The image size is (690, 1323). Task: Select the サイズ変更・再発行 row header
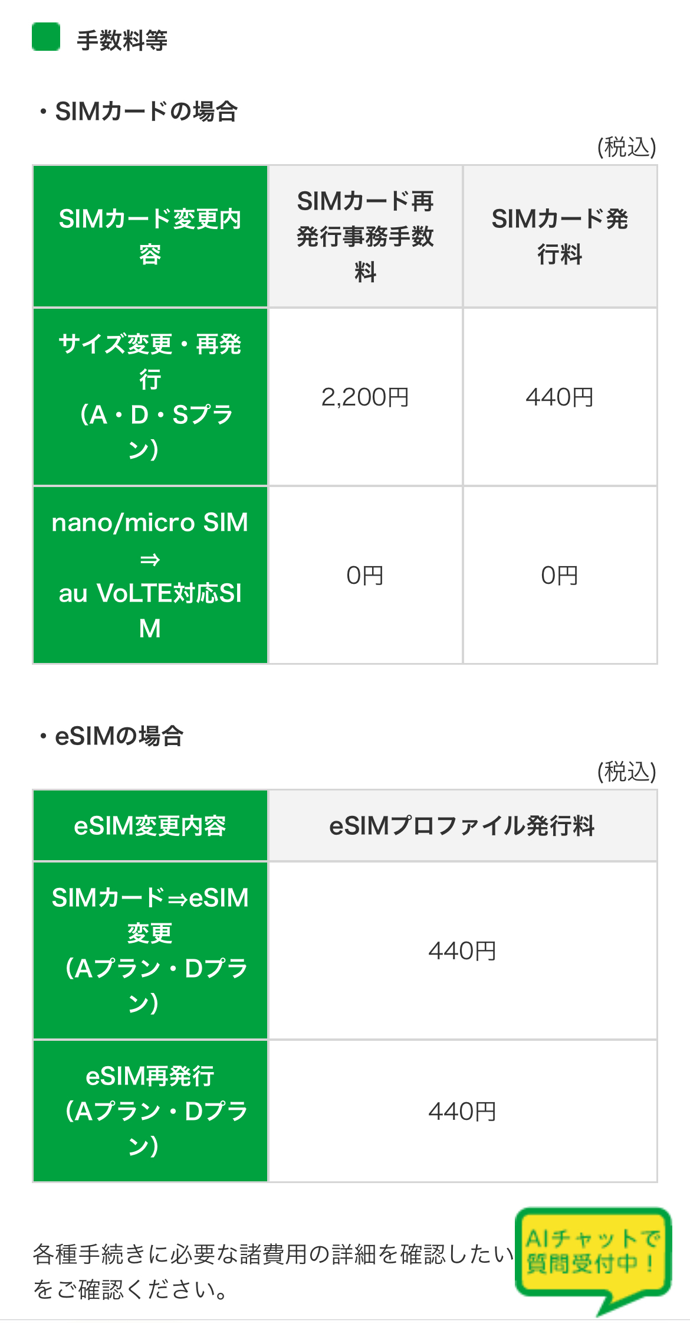coord(150,397)
